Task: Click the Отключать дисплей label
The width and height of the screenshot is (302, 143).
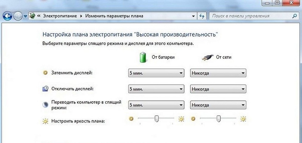Action: coord(73,89)
